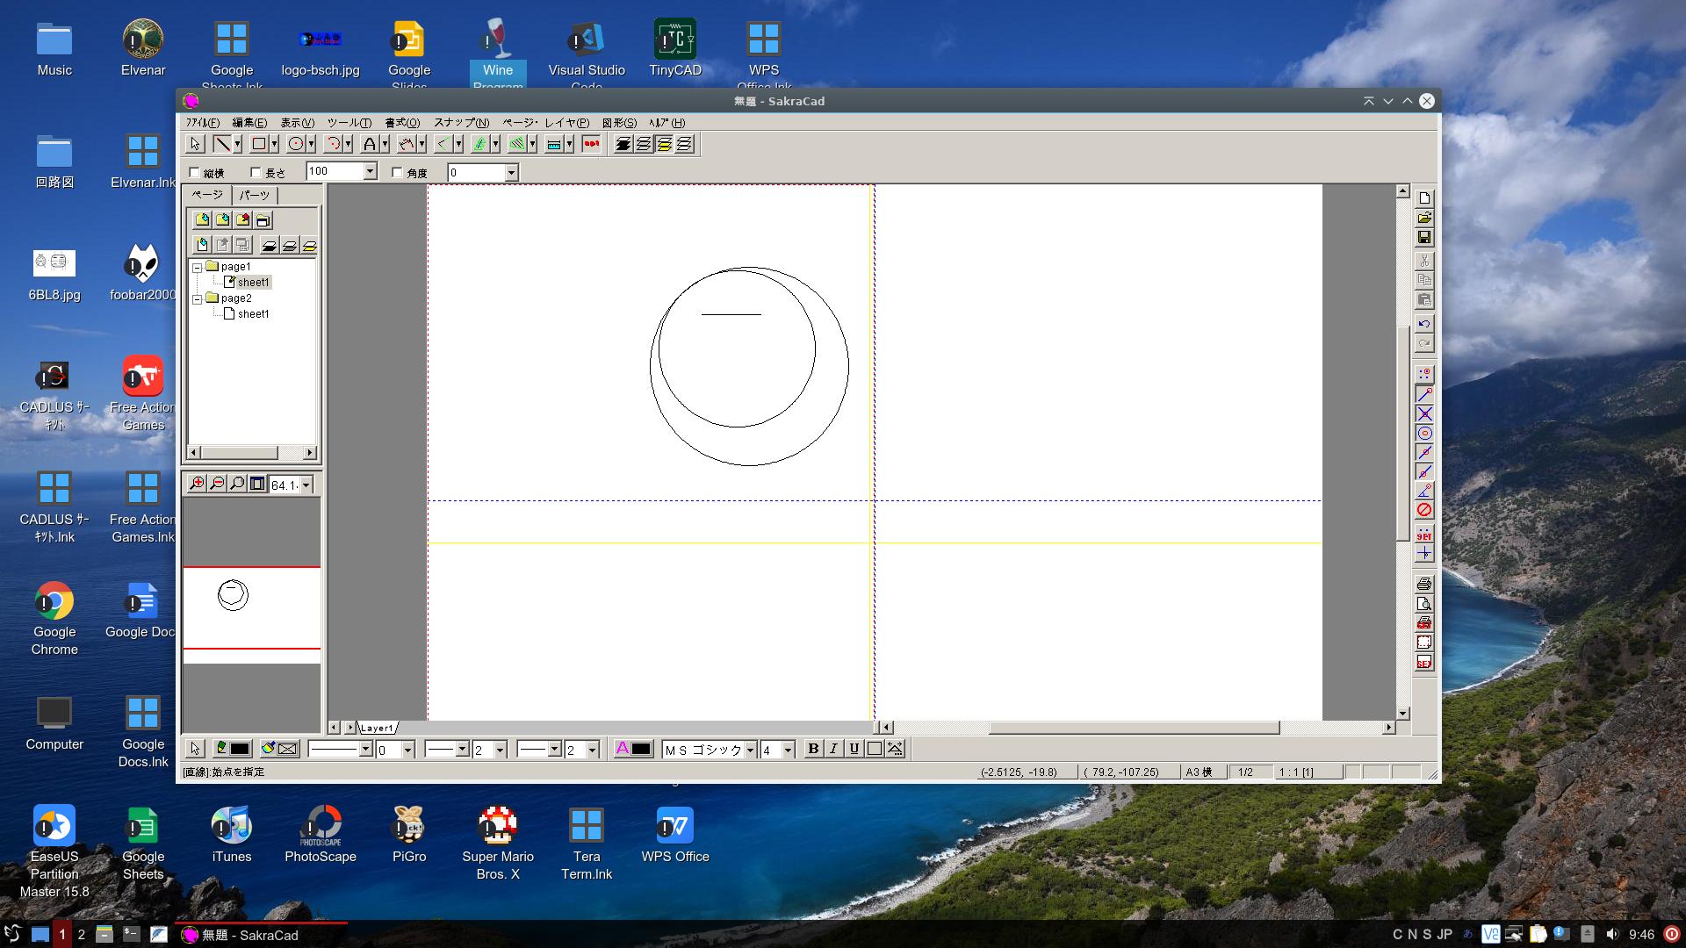Select the text A tool
Viewport: 1686px width, 948px height.
pos(370,144)
